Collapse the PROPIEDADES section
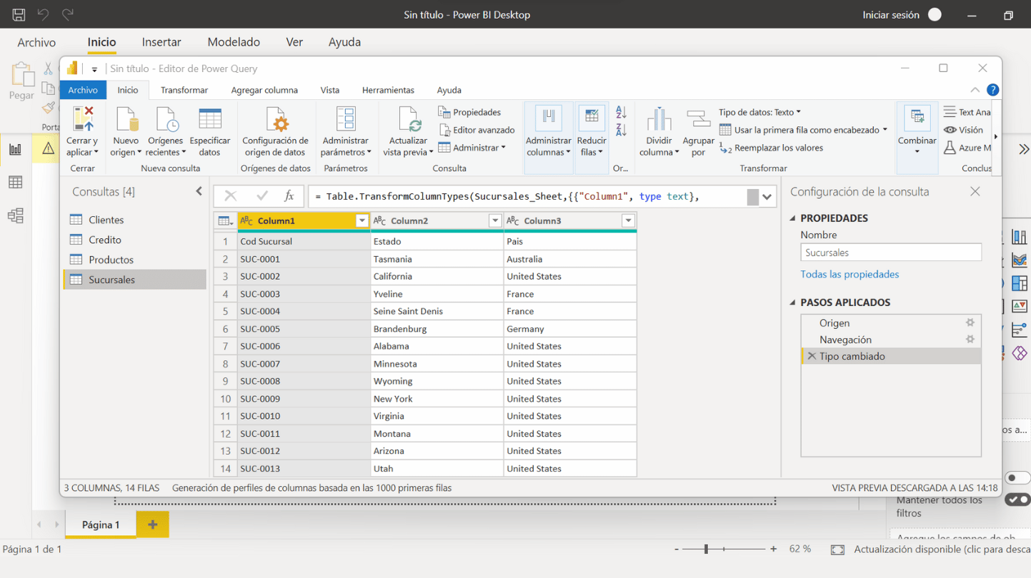The height and width of the screenshot is (578, 1031). [793, 218]
